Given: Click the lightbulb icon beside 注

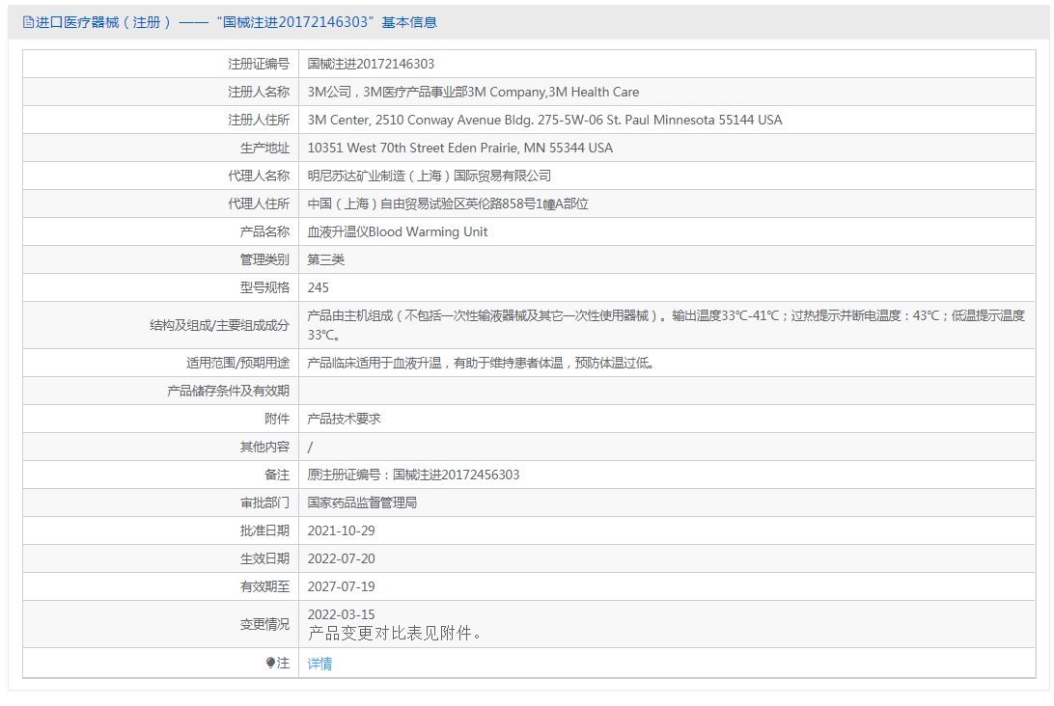Looking at the screenshot, I should [270, 663].
